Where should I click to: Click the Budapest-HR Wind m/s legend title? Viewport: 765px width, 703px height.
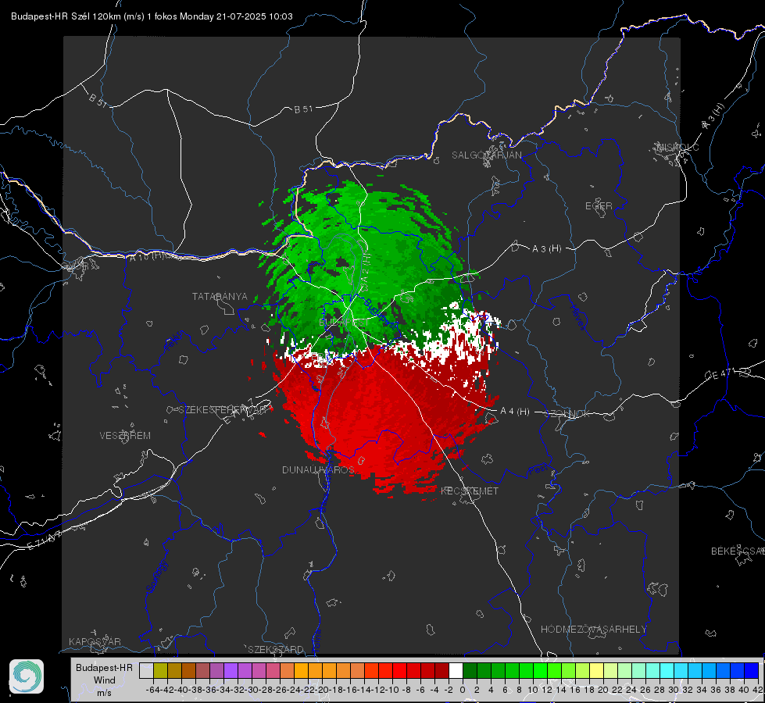coord(105,680)
